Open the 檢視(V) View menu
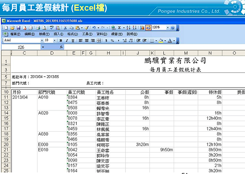The image size is (245, 174). [44, 34]
